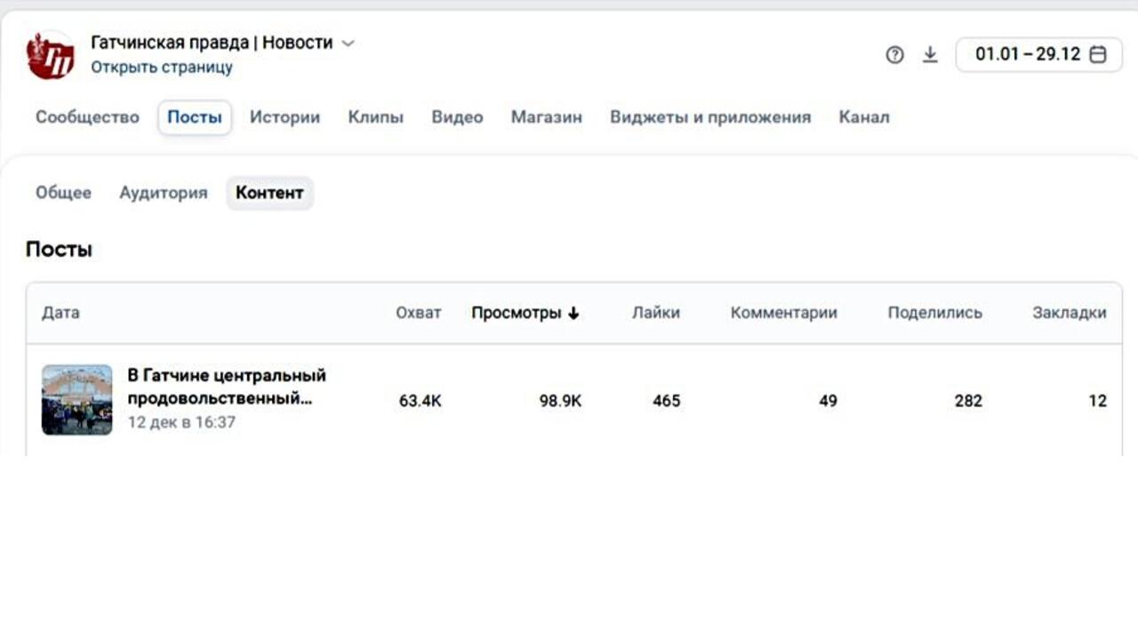The height and width of the screenshot is (640, 1138).
Task: Click the question mark help icon
Action: pos(895,54)
